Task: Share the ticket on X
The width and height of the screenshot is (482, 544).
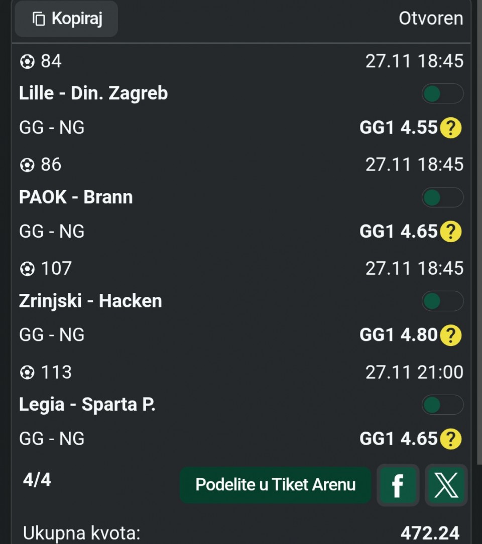Action: (446, 485)
